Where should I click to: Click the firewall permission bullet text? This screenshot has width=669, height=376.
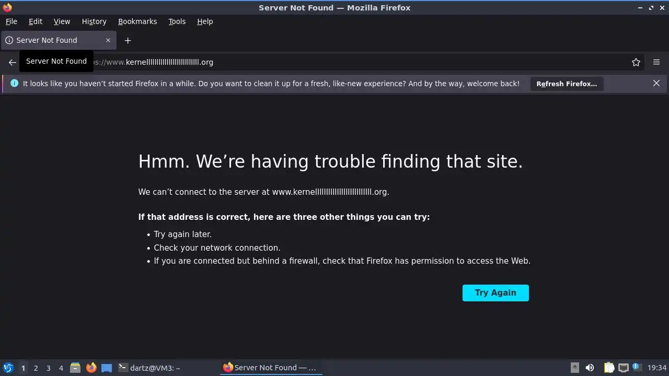pos(342,261)
